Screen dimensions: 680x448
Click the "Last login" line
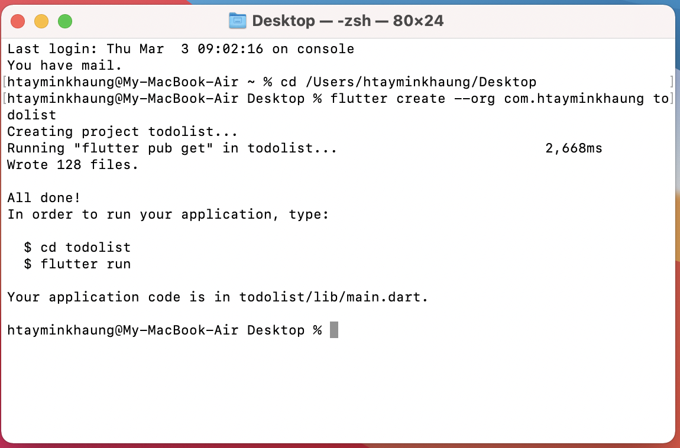[180, 49]
